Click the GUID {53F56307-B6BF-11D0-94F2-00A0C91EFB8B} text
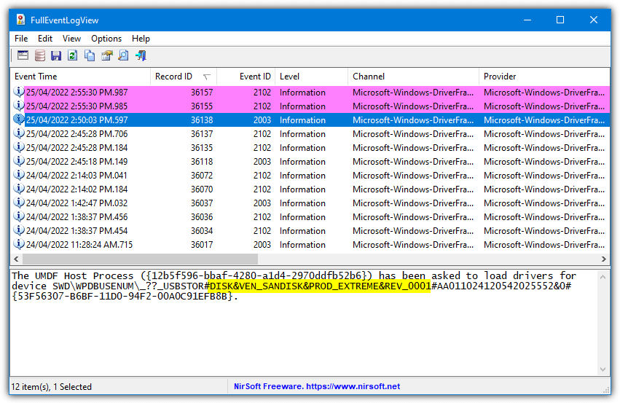 (122, 296)
